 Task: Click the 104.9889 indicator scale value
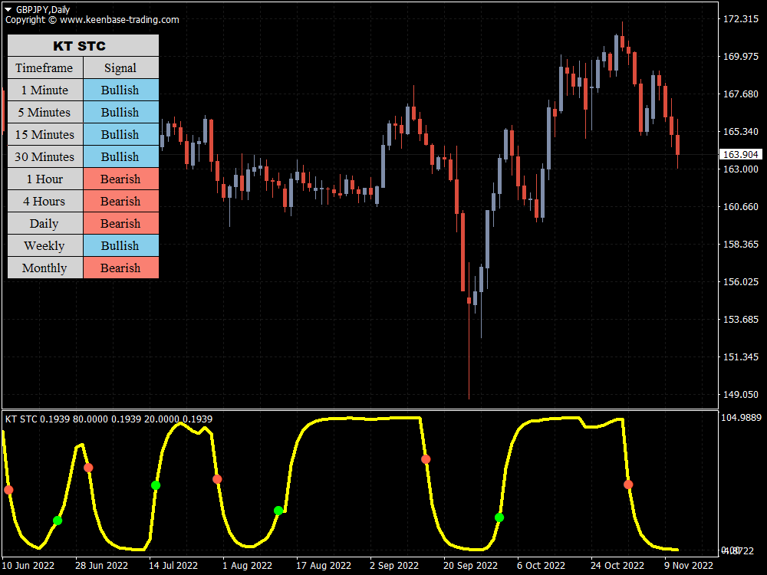click(741, 418)
